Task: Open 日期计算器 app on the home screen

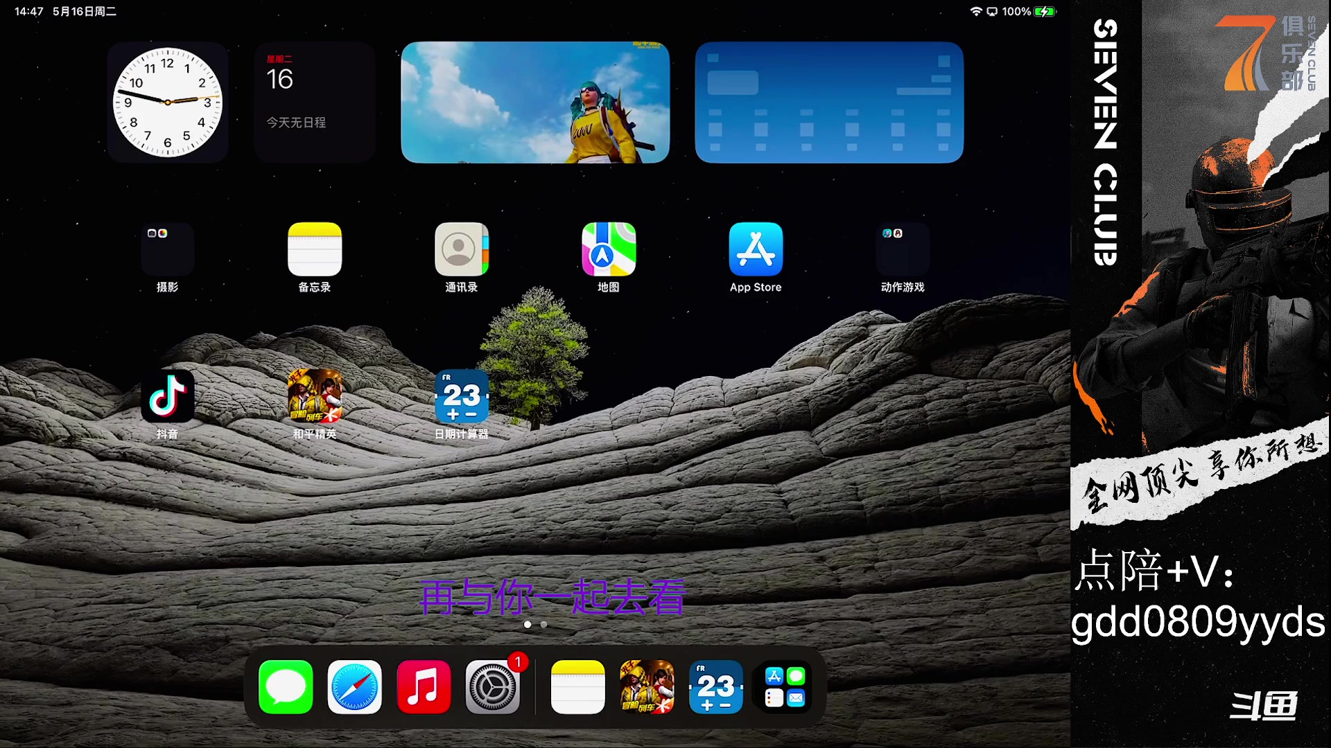Action: [x=462, y=396]
